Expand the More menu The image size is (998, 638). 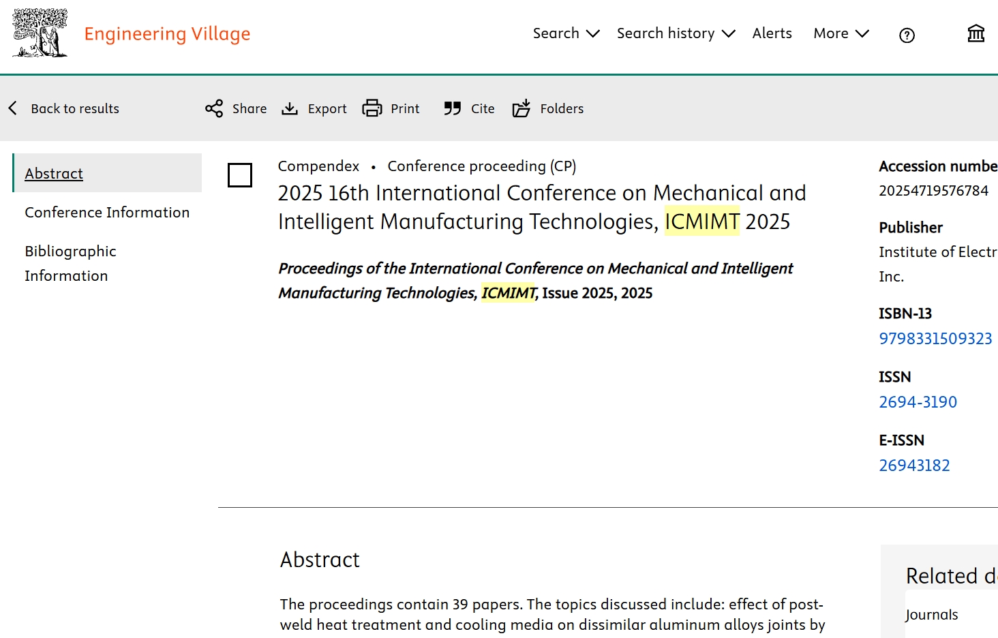coord(841,33)
